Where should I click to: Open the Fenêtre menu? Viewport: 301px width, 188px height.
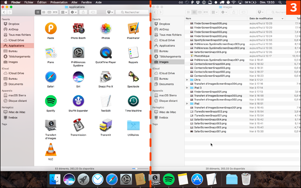(87, 2)
